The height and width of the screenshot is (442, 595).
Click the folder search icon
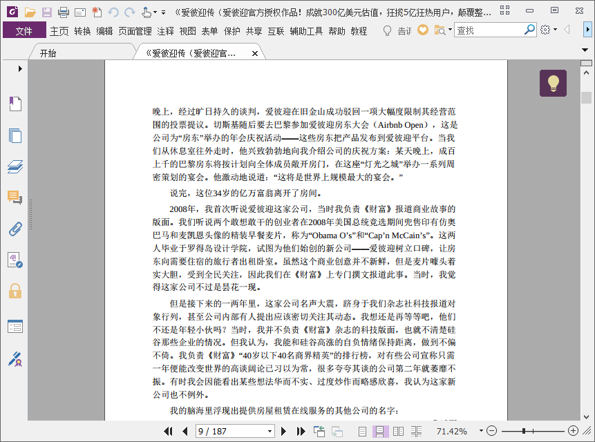[440, 30]
